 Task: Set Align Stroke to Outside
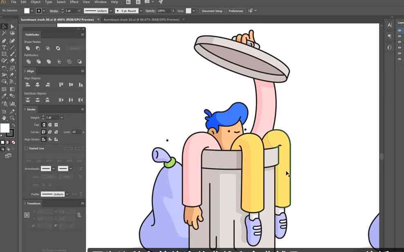click(x=56, y=139)
